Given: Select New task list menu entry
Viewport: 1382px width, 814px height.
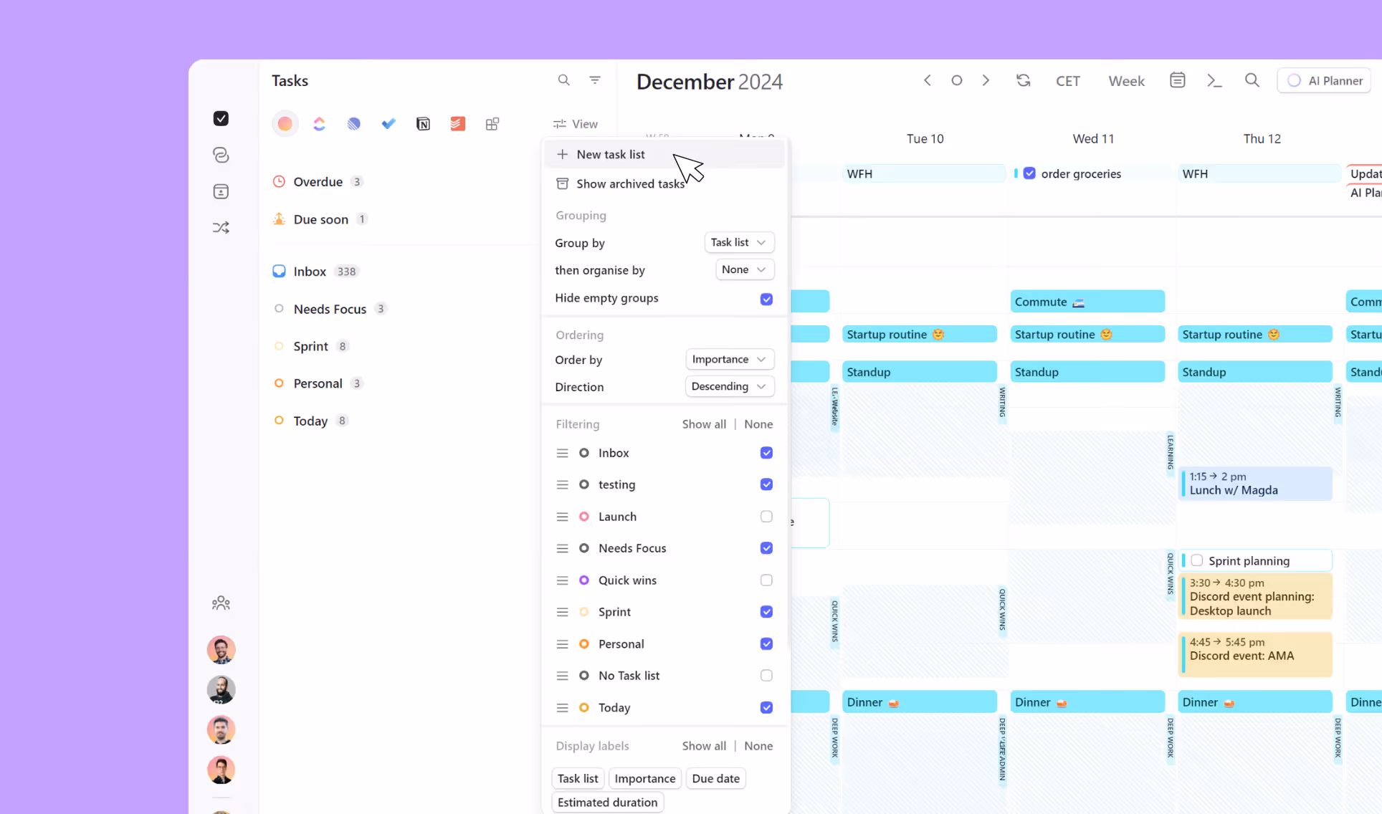Looking at the screenshot, I should pos(610,154).
